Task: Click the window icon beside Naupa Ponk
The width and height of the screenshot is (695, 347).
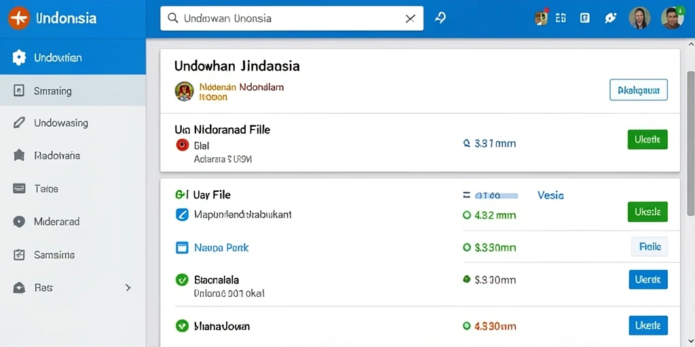Action: 182,247
